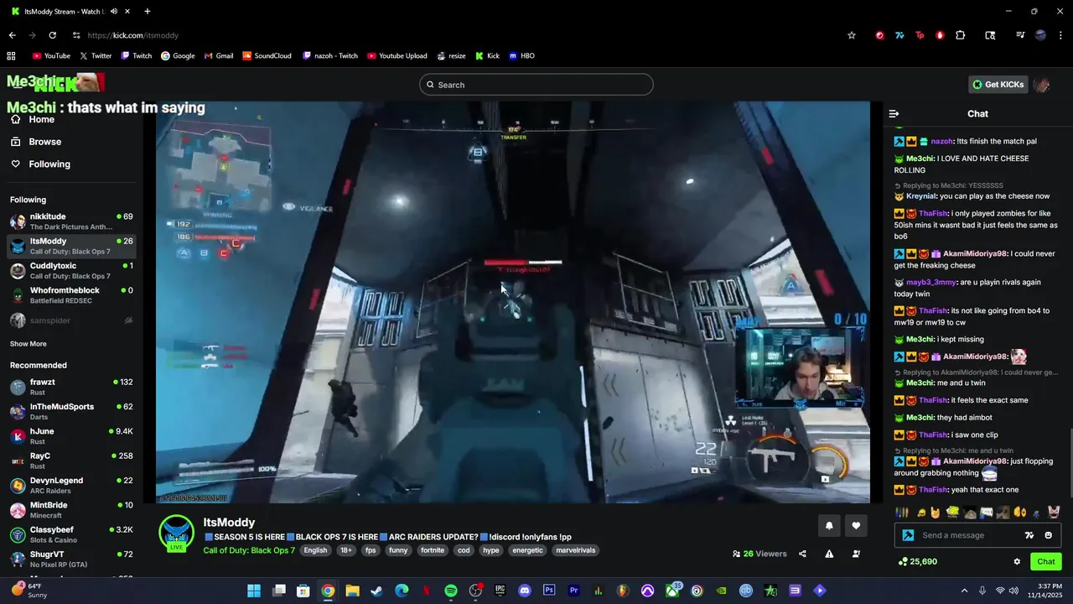The width and height of the screenshot is (1073, 604).
Task: Open Spotify from taskbar
Action: click(451, 591)
